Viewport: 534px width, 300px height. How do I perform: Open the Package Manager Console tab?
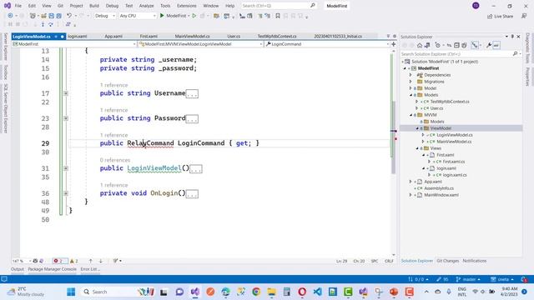[x=52, y=269]
